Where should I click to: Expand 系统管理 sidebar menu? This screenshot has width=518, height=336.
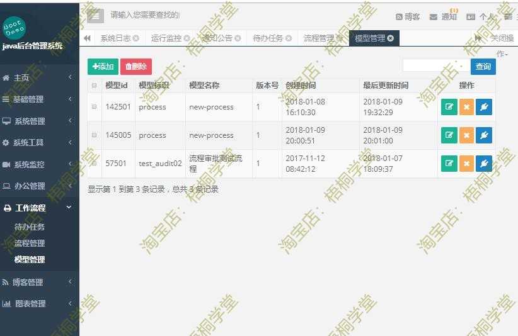point(39,121)
